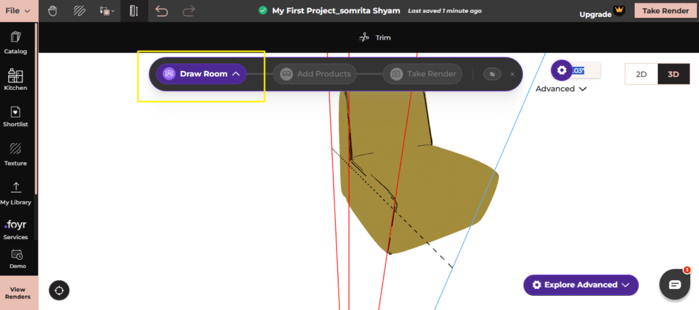Undo the last action

pos(161,11)
